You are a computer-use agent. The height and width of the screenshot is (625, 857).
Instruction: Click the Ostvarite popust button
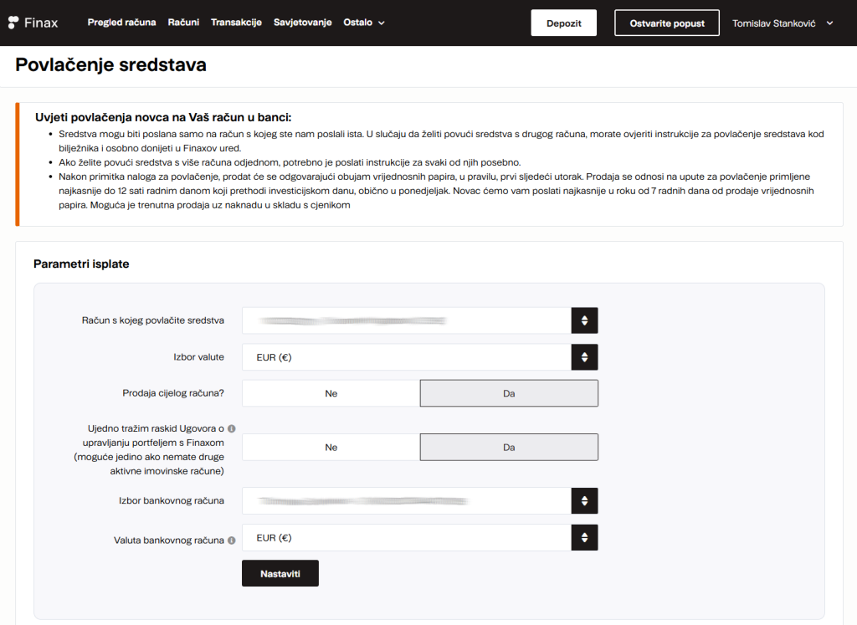[x=666, y=23]
